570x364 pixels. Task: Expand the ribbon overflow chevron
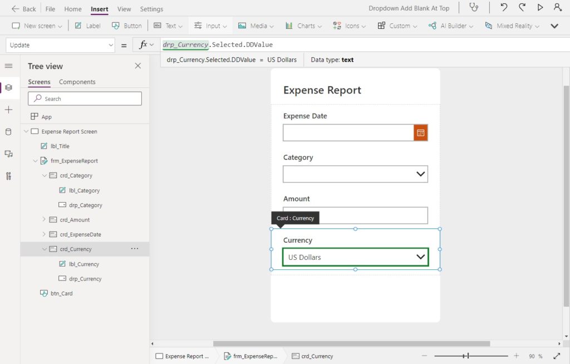[554, 26]
